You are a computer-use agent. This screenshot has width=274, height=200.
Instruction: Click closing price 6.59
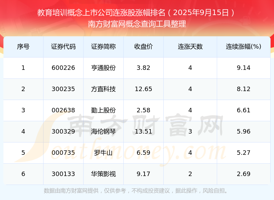pyautogui.click(x=144, y=153)
